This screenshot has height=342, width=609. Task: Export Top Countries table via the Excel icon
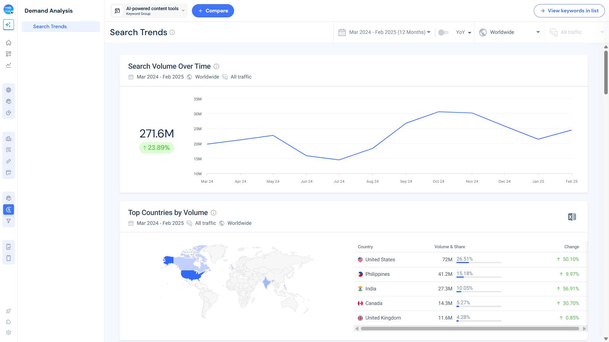click(x=572, y=217)
